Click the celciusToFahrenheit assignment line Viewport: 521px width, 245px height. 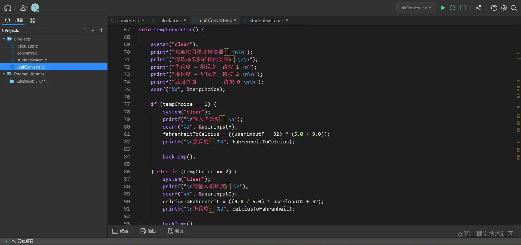pos(243,201)
